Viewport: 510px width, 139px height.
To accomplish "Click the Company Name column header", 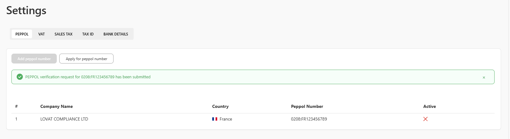I will [56, 106].
